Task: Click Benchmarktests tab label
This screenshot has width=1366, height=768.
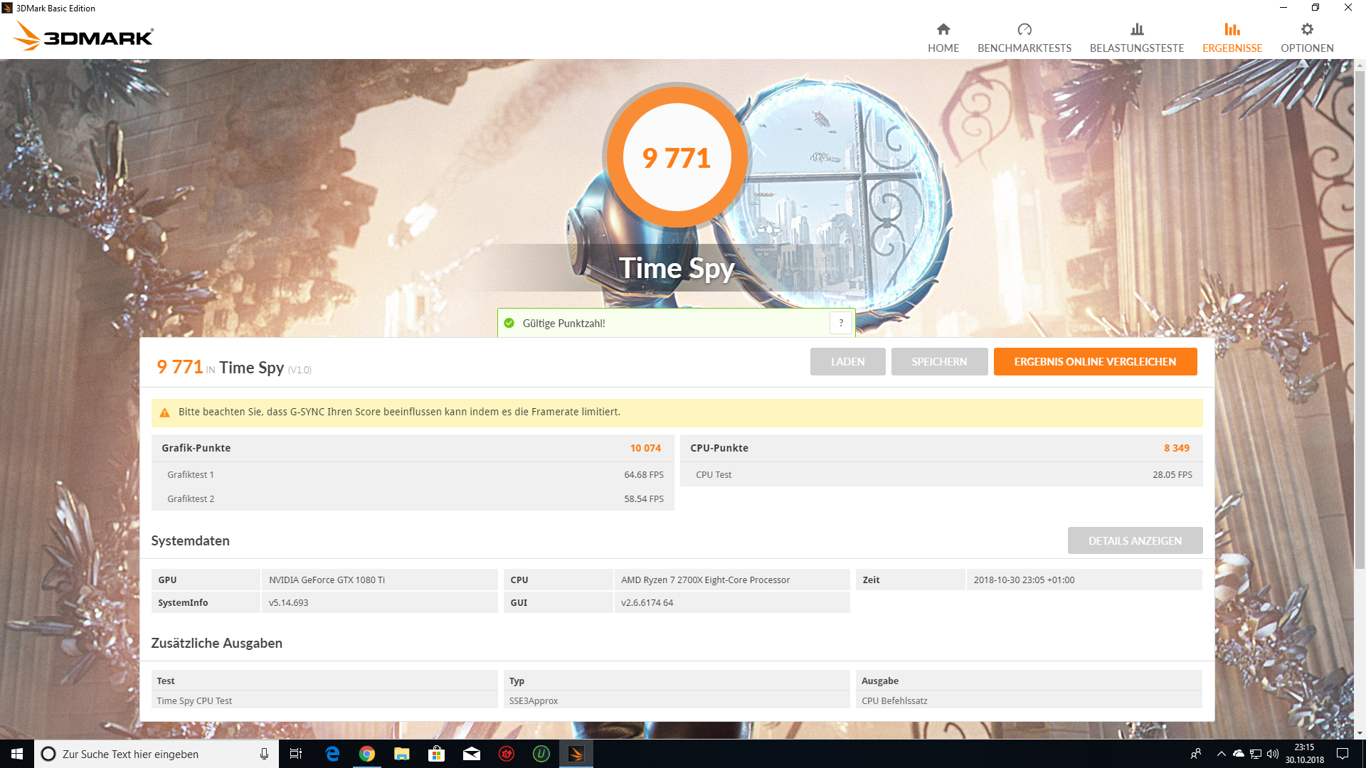Action: 1024,48
